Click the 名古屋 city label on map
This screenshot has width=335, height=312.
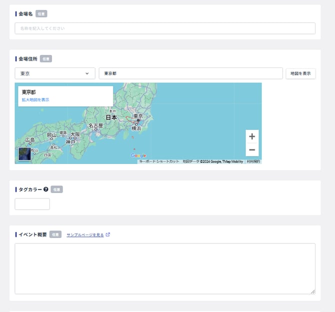96,125
